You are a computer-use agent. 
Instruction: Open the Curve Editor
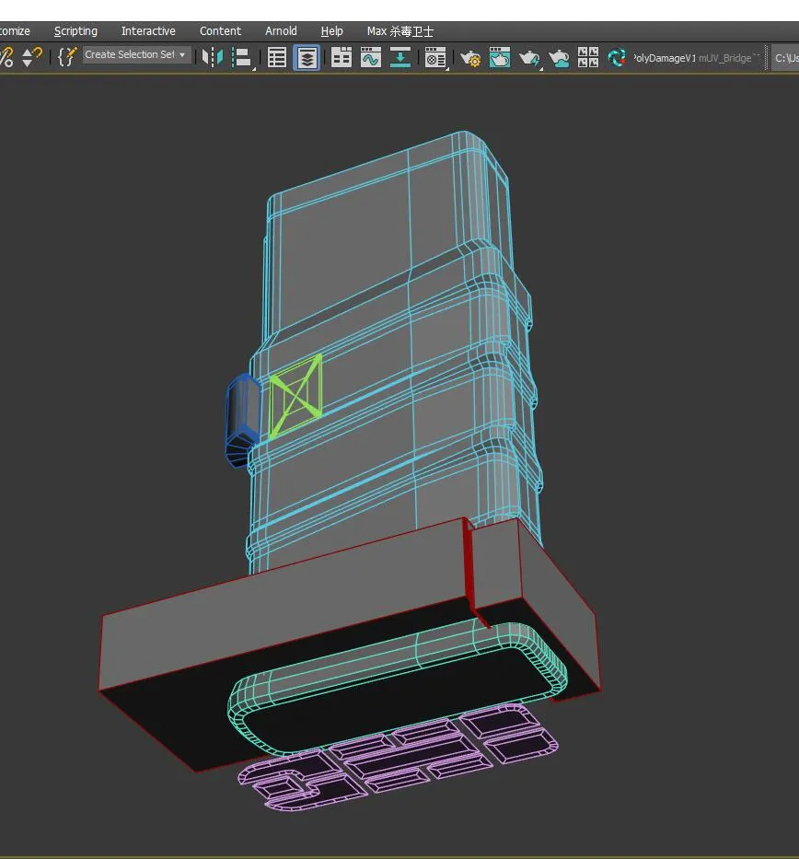(x=371, y=57)
